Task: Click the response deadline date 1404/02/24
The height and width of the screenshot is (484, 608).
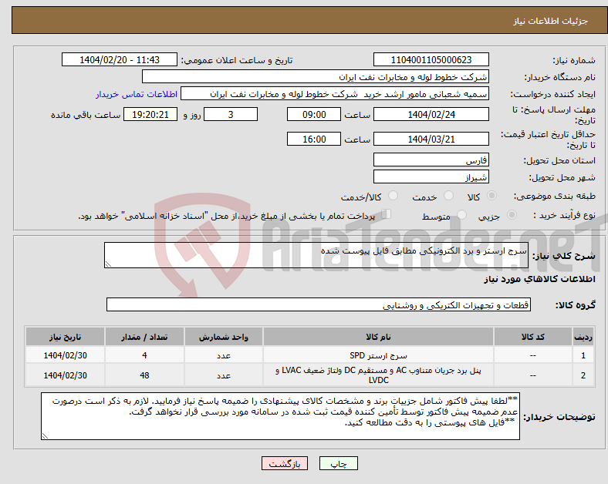Action: [x=431, y=115]
